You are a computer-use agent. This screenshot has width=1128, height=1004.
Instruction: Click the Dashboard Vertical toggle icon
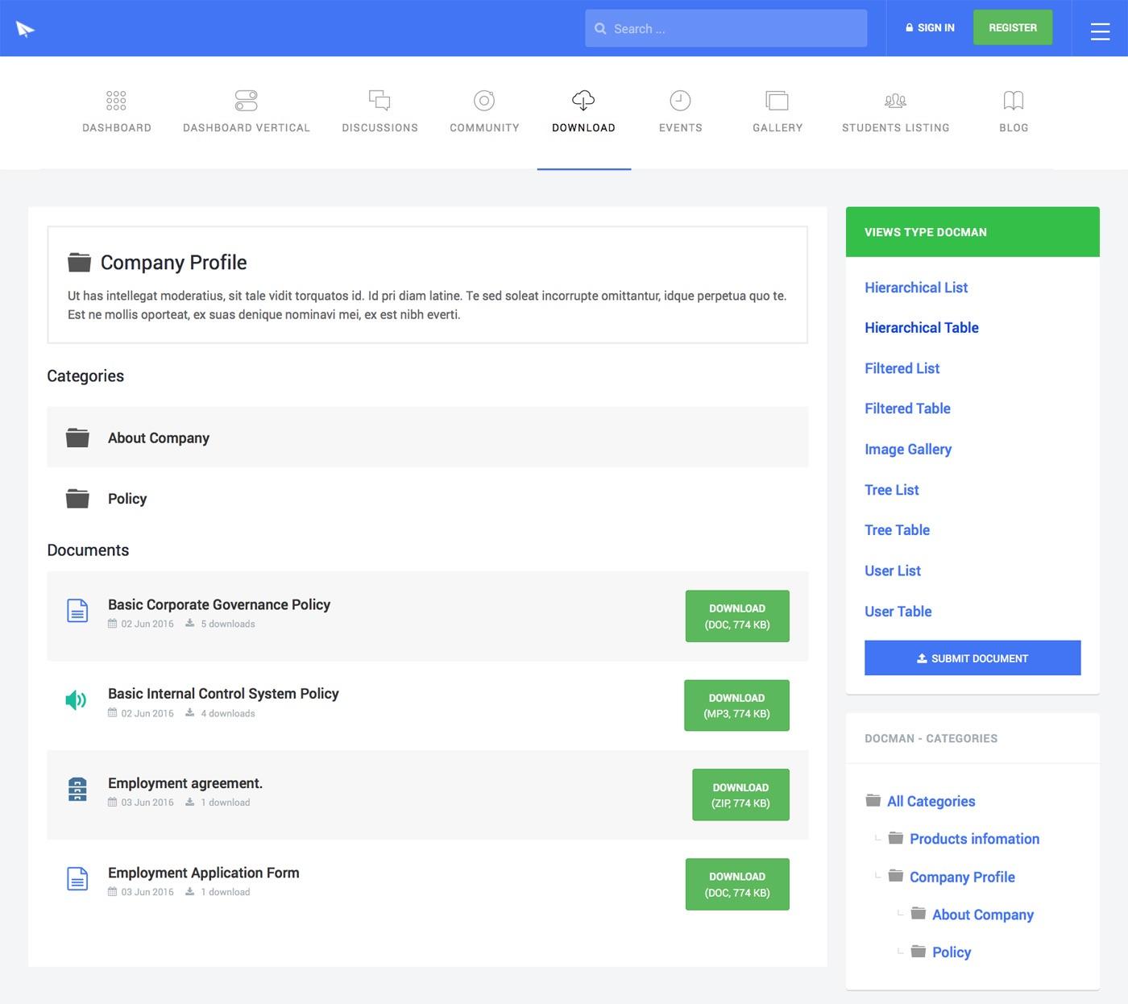246,101
